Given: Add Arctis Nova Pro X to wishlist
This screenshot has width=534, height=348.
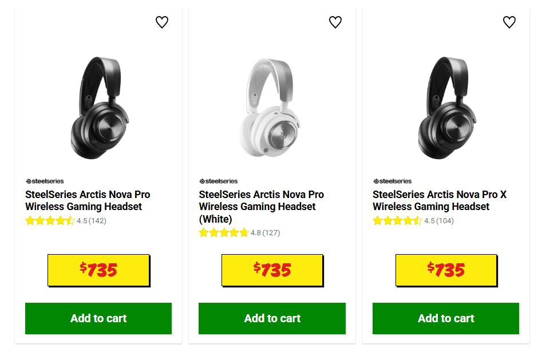Looking at the screenshot, I should (509, 22).
